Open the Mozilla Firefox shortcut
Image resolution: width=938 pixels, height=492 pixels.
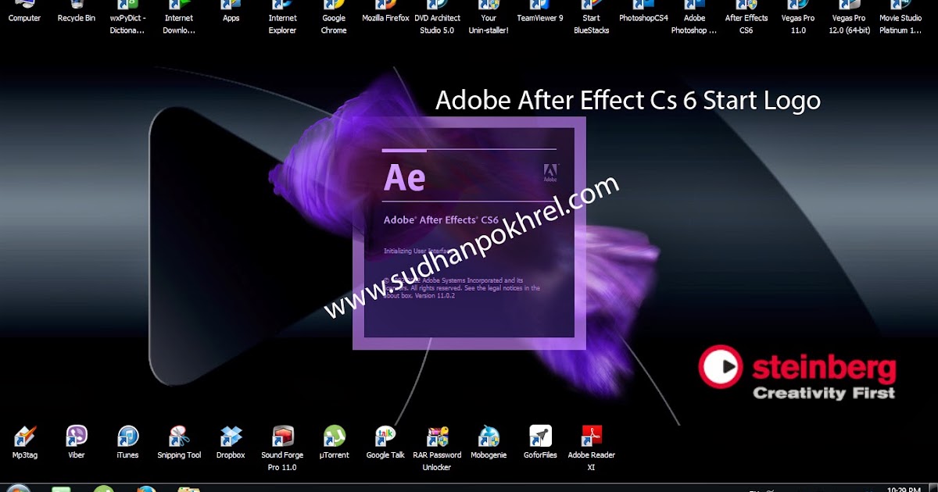385,12
